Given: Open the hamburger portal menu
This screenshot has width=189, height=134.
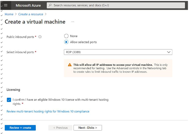Looking at the screenshot, I should (x=6, y=5).
